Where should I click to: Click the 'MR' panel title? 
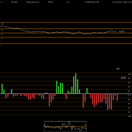click(118, 69)
